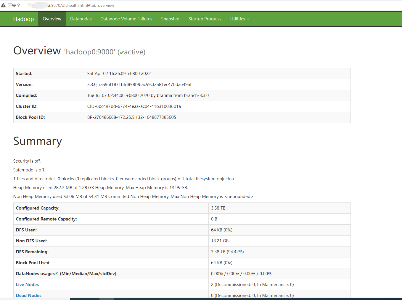
Task: Click the files and directories summary line
Action: coord(124,179)
